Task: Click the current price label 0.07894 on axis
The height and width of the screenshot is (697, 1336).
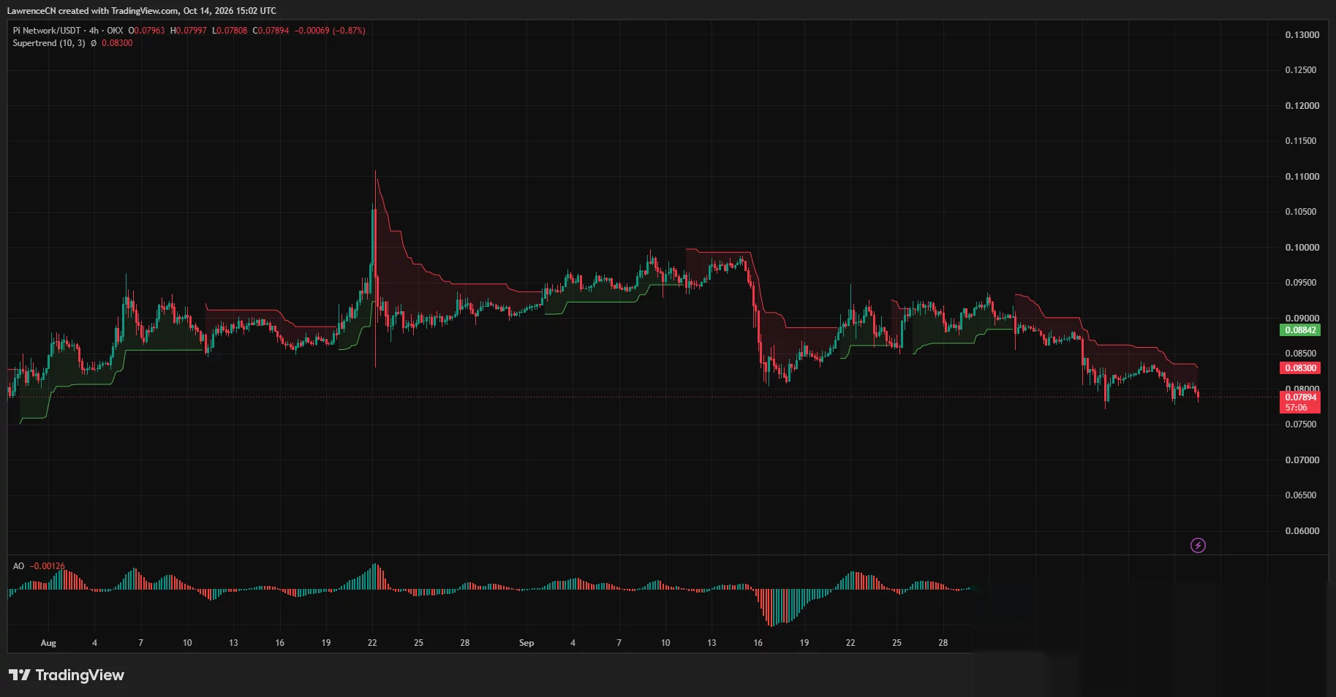Action: [x=1301, y=397]
